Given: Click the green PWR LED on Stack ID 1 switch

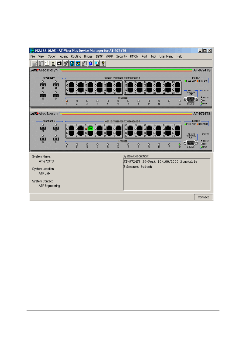Looking at the screenshot, I should tap(202, 103).
